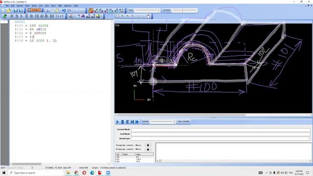Click code line #100 = 100 (LEN)

31,25
